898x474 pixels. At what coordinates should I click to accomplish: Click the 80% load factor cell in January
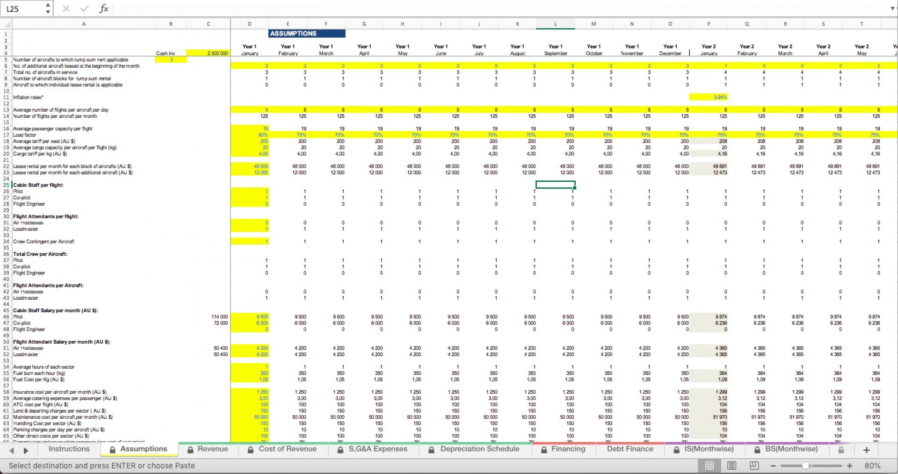click(x=249, y=135)
